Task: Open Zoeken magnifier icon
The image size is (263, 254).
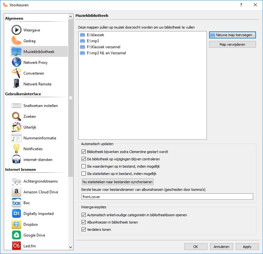Action: (16, 116)
